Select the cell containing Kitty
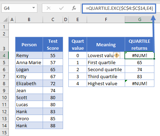160x136 pixels. (29, 76)
